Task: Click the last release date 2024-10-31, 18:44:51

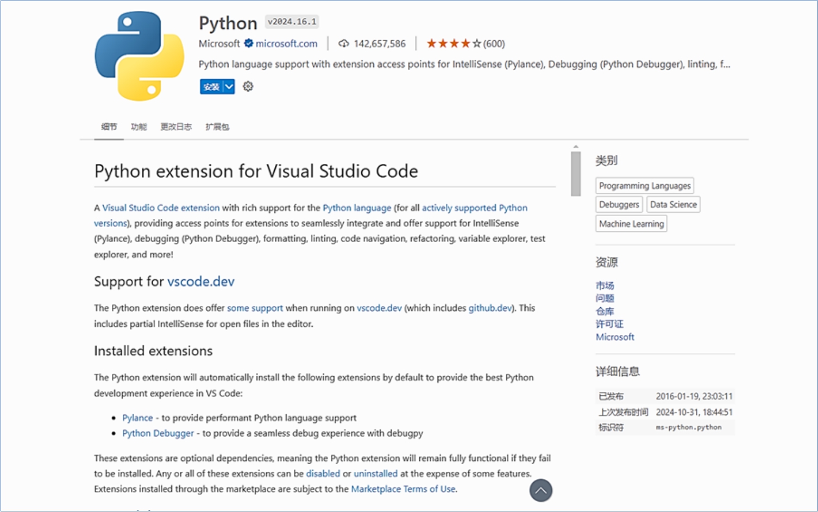Action: click(x=694, y=412)
